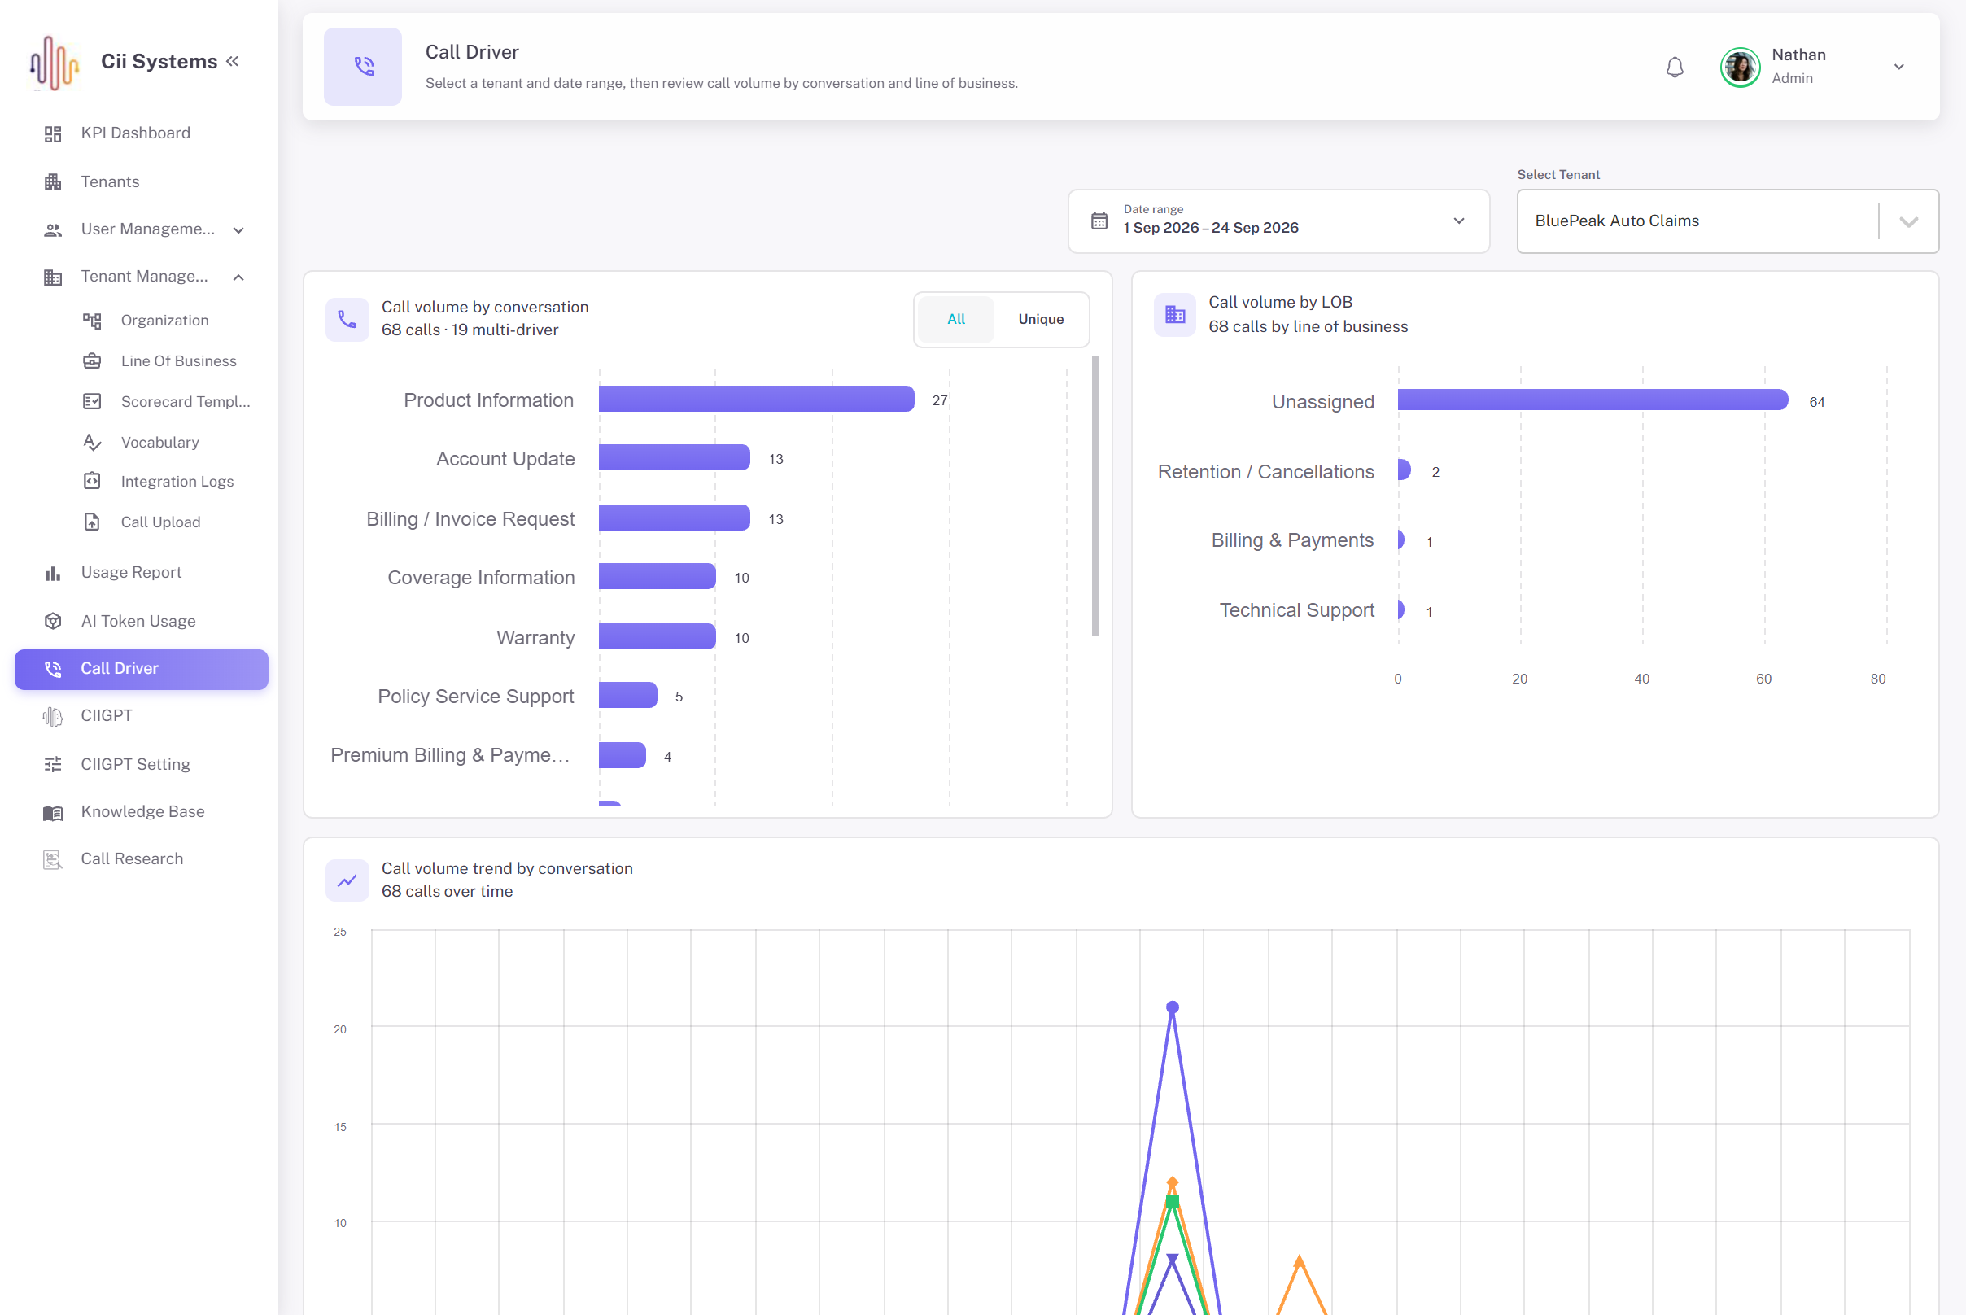Click the calendar icon in date range

click(x=1099, y=221)
